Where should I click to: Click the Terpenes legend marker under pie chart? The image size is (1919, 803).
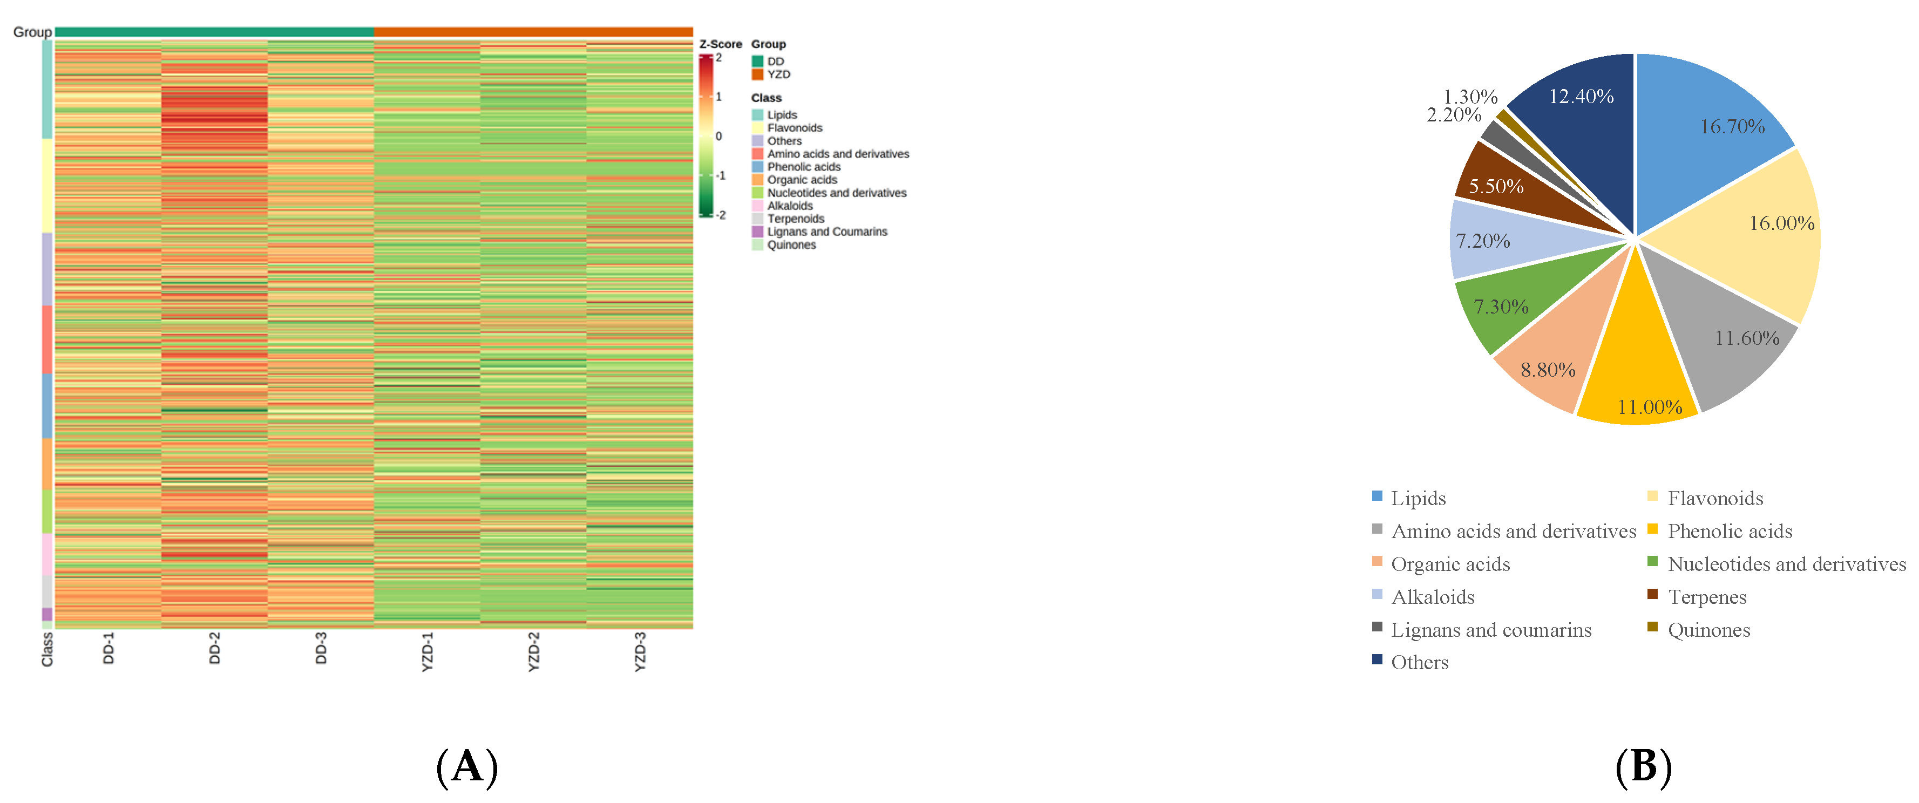coord(1652,594)
